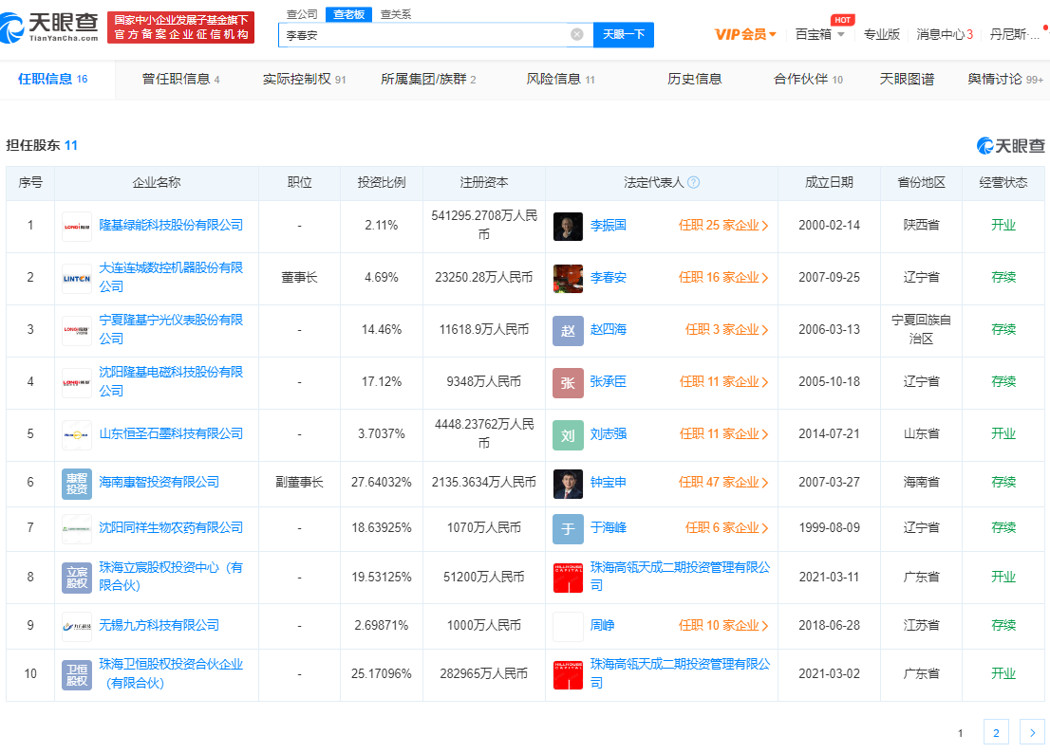Screen dimensions: 1050x753
Task: Click 赵四海's avatar icon
Action: click(x=568, y=330)
